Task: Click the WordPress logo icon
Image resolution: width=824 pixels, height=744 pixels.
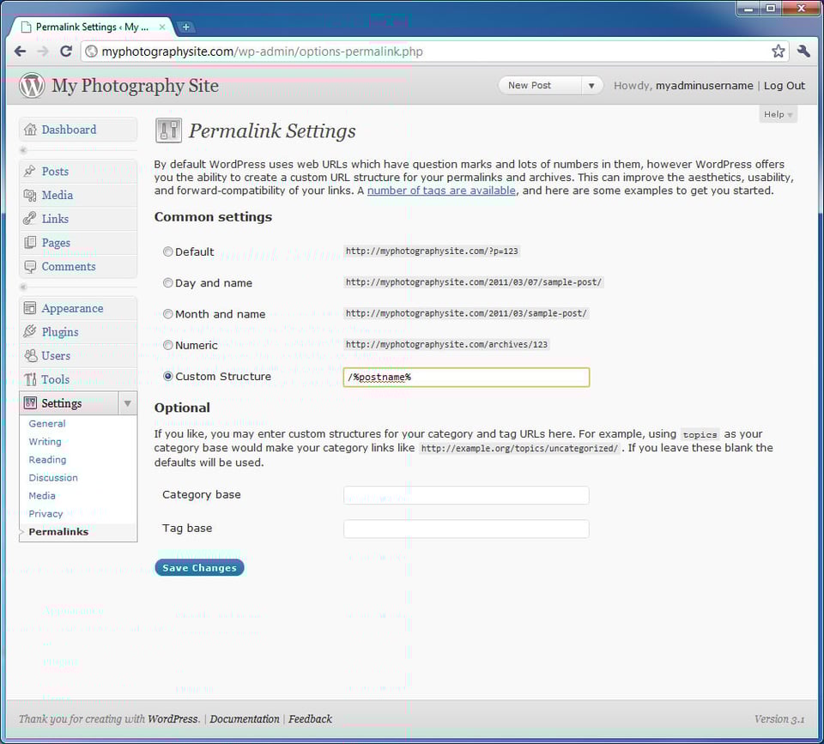Action: point(32,85)
